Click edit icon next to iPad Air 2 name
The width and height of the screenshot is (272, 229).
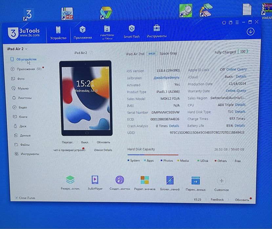[91, 53]
